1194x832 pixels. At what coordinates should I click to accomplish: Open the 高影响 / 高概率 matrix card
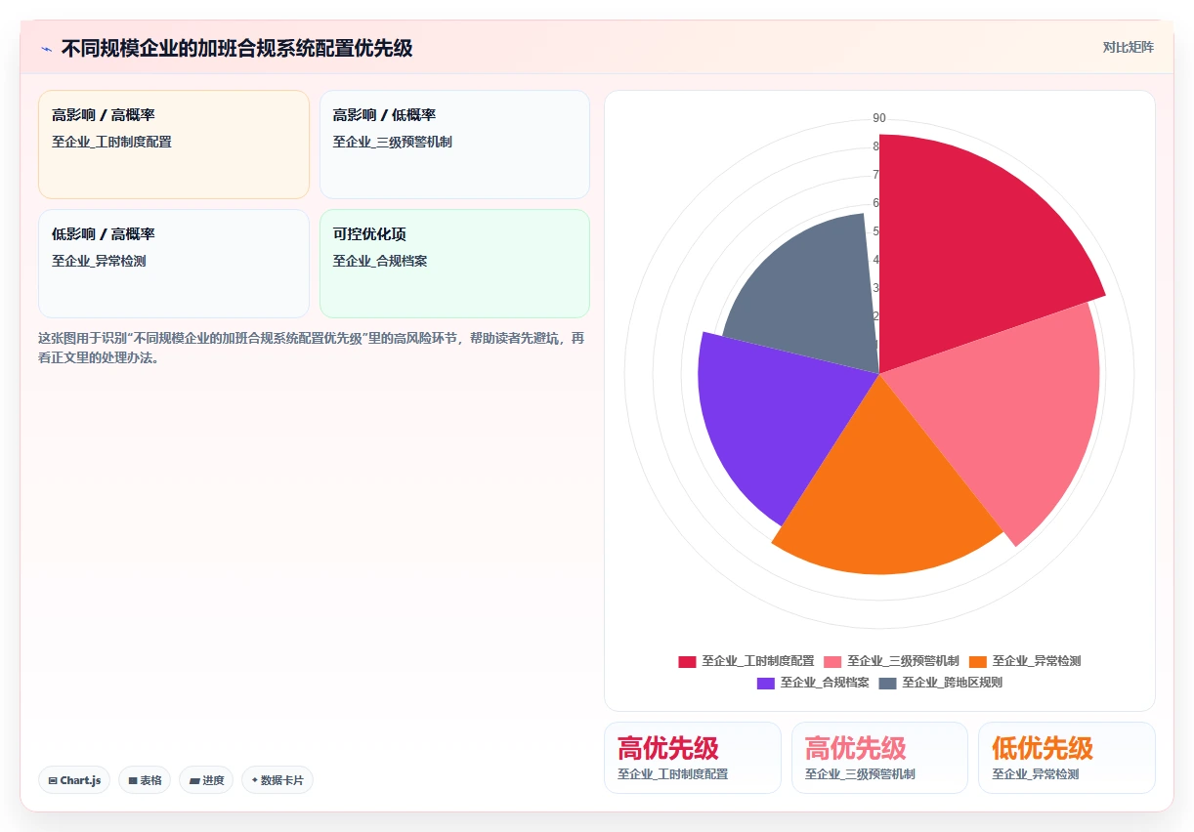pyautogui.click(x=174, y=145)
